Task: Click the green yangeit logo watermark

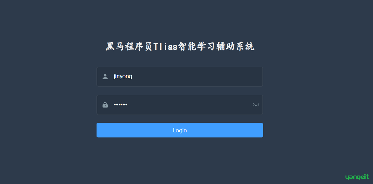Action: point(357,177)
